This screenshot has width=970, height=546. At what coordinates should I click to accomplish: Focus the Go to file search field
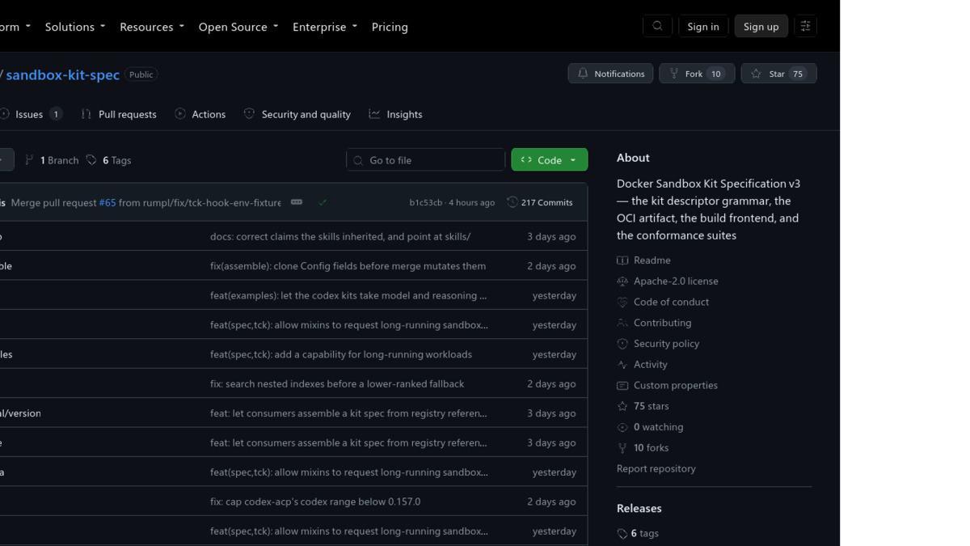point(426,160)
